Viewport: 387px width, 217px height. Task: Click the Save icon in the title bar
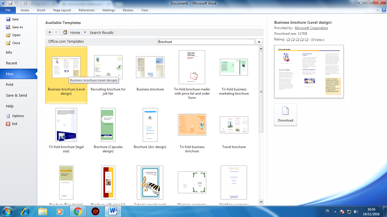pos(10,3)
